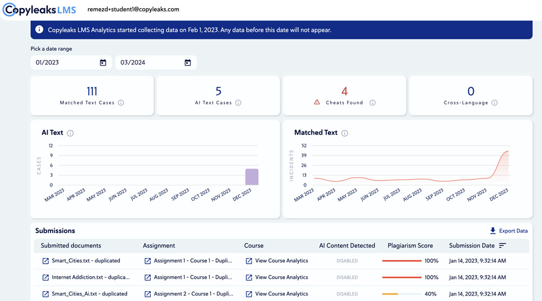The width and height of the screenshot is (542, 301).
Task: Click View Course Analytics in Smart_Cities.txt row
Action: point(281,260)
